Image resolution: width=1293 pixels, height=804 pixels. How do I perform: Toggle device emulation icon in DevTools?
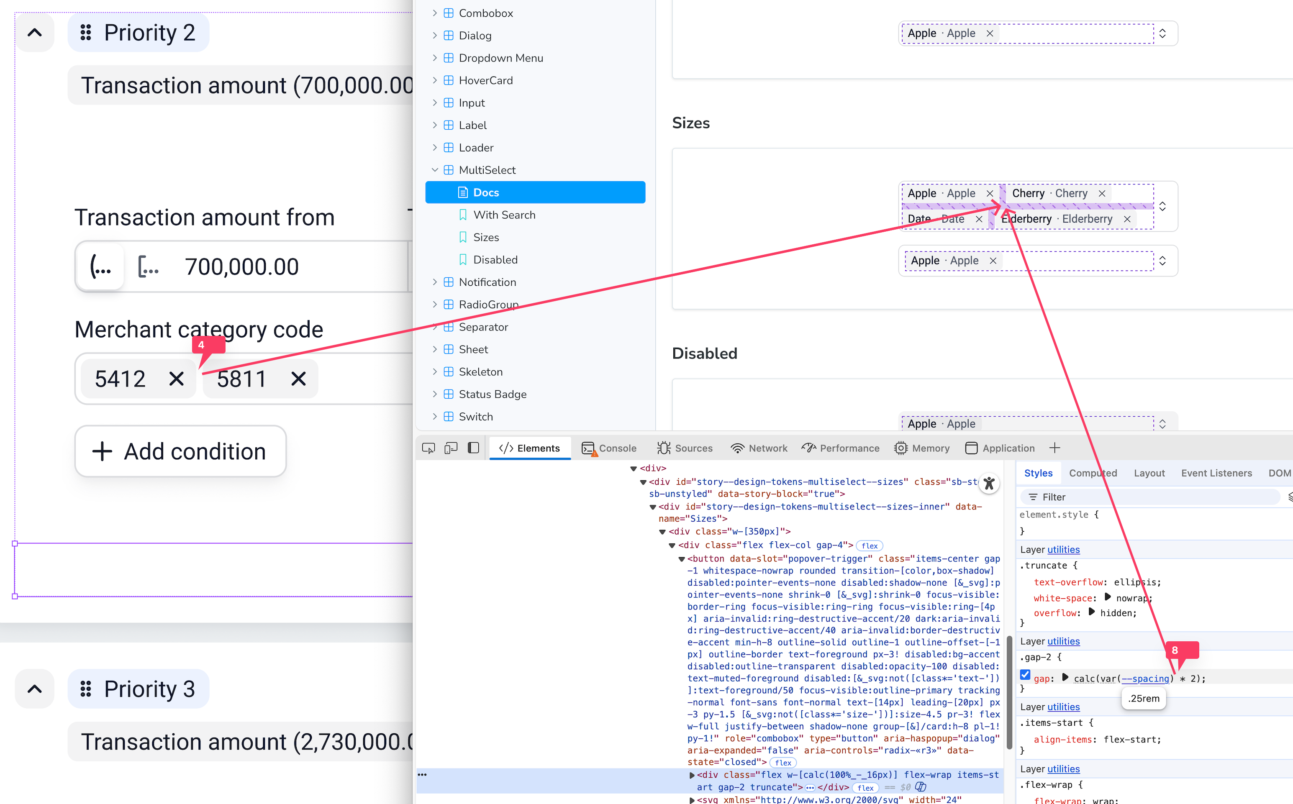click(451, 448)
